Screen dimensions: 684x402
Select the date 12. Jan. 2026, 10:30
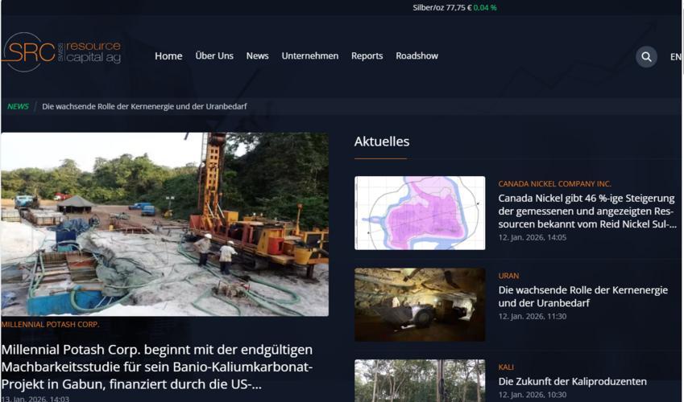(x=533, y=395)
